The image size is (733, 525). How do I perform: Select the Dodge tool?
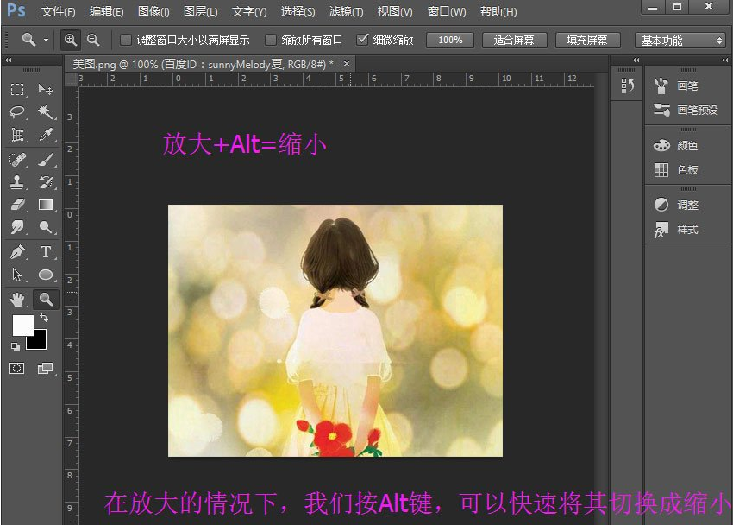[x=46, y=227]
